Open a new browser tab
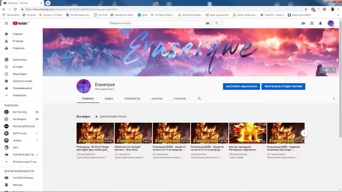The height and width of the screenshot is (192, 342). [48, 3]
